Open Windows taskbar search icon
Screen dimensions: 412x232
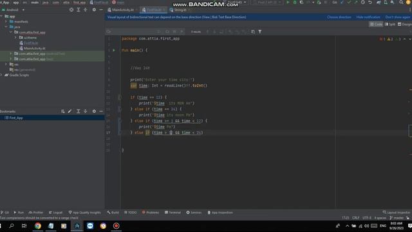point(12,226)
